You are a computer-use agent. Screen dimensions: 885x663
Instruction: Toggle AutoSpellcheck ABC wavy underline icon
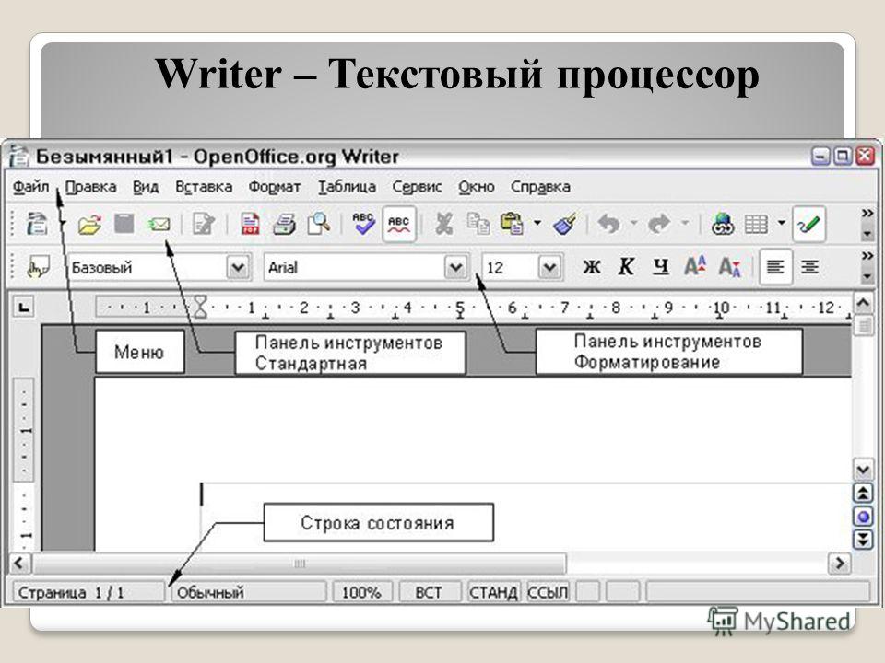pos(399,225)
